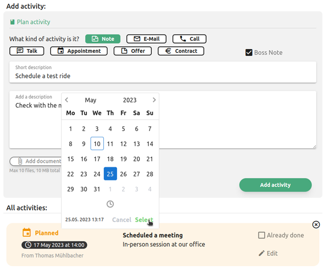Select May 23 in the calendar
The image size is (328, 269).
point(84,174)
